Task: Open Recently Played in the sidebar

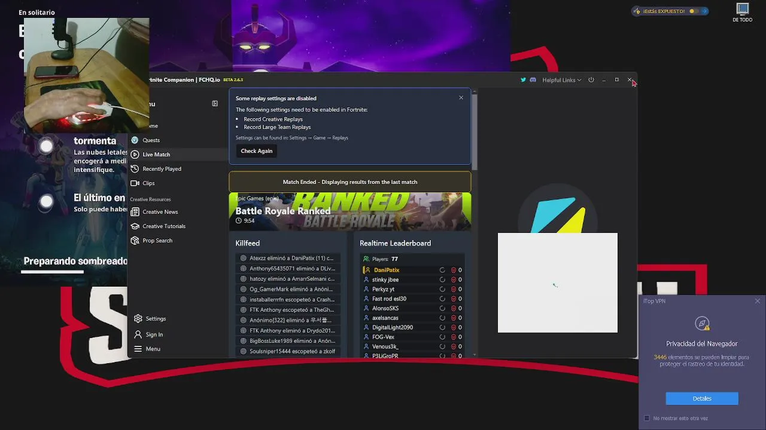Action: [x=178, y=169]
